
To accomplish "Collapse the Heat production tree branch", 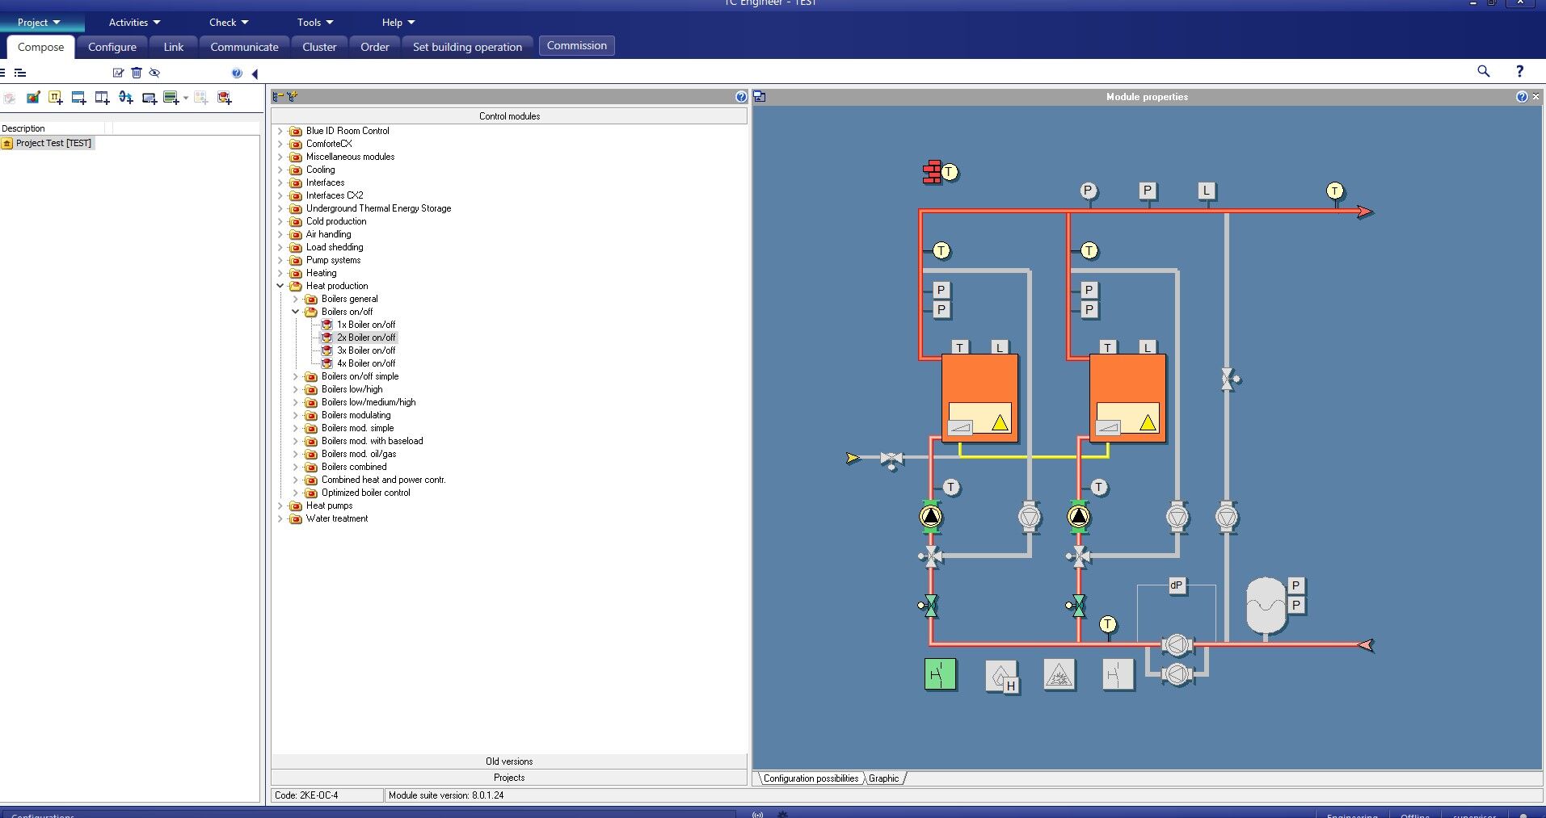I will tap(280, 286).
